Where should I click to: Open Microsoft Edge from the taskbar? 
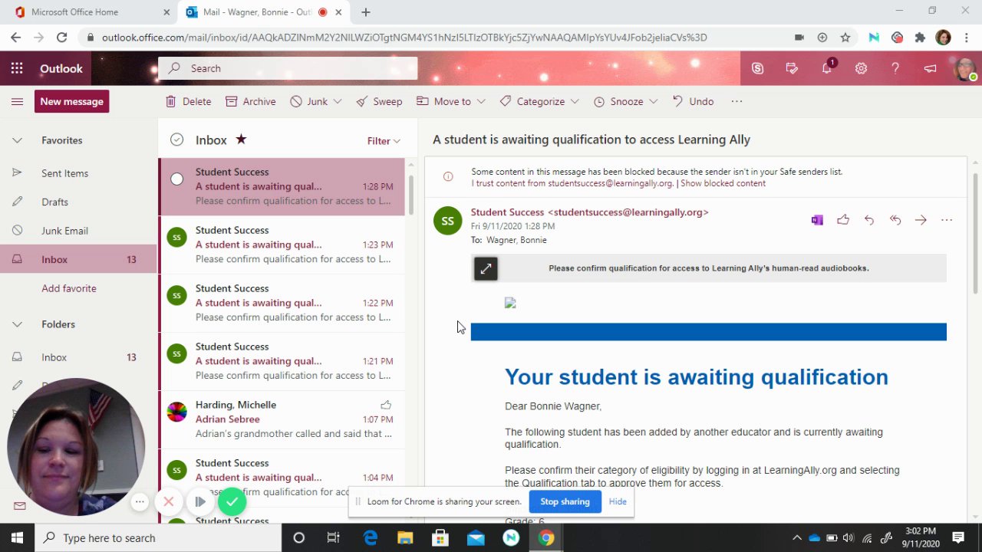(371, 537)
